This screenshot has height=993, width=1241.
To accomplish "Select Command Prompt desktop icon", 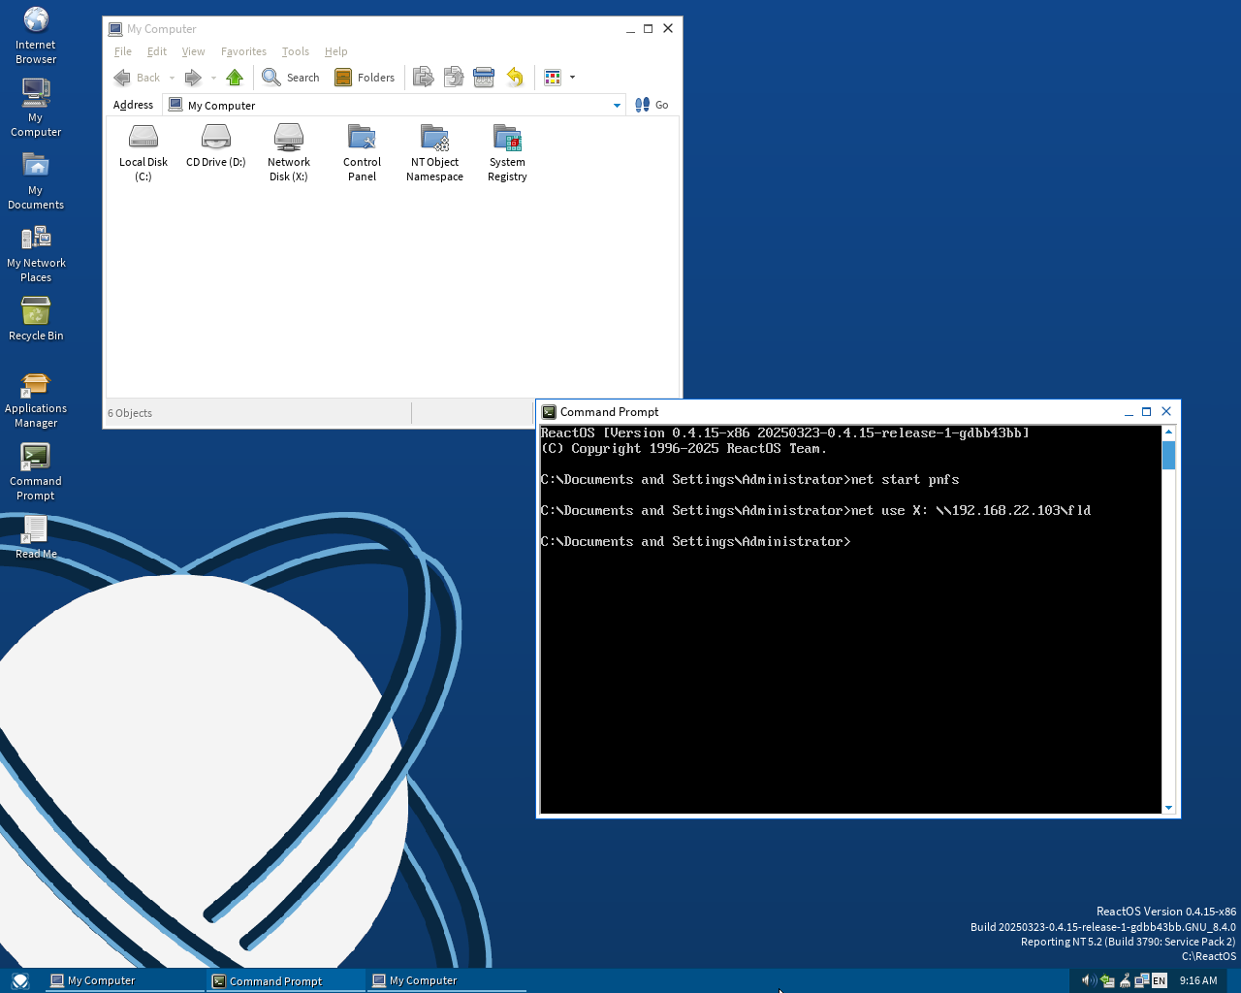I will click(36, 471).
